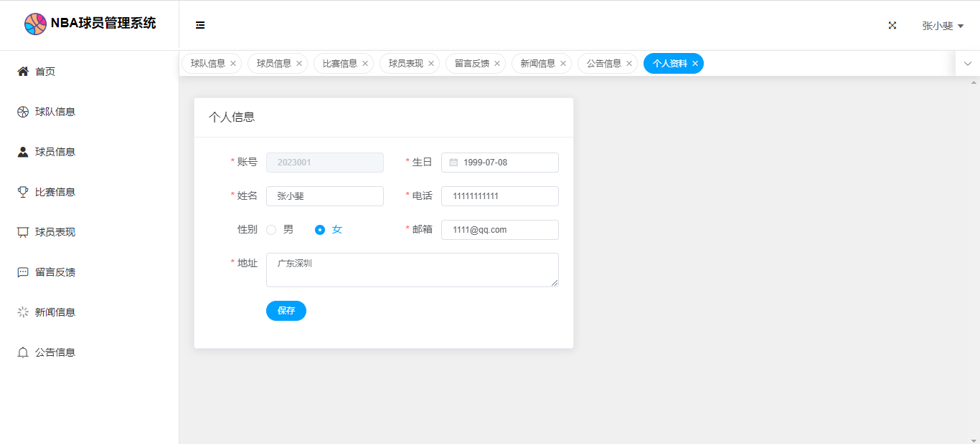
Task: Expand the tabs overflow chevron
Action: 967,64
